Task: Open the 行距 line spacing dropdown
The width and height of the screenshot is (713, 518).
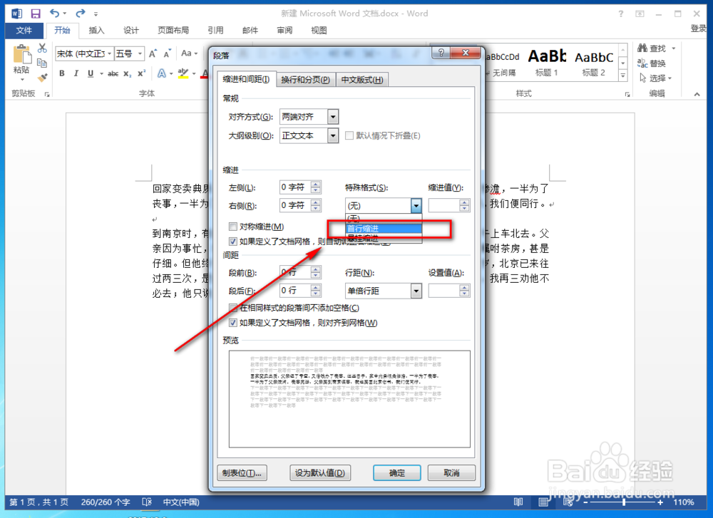Action: tap(416, 291)
